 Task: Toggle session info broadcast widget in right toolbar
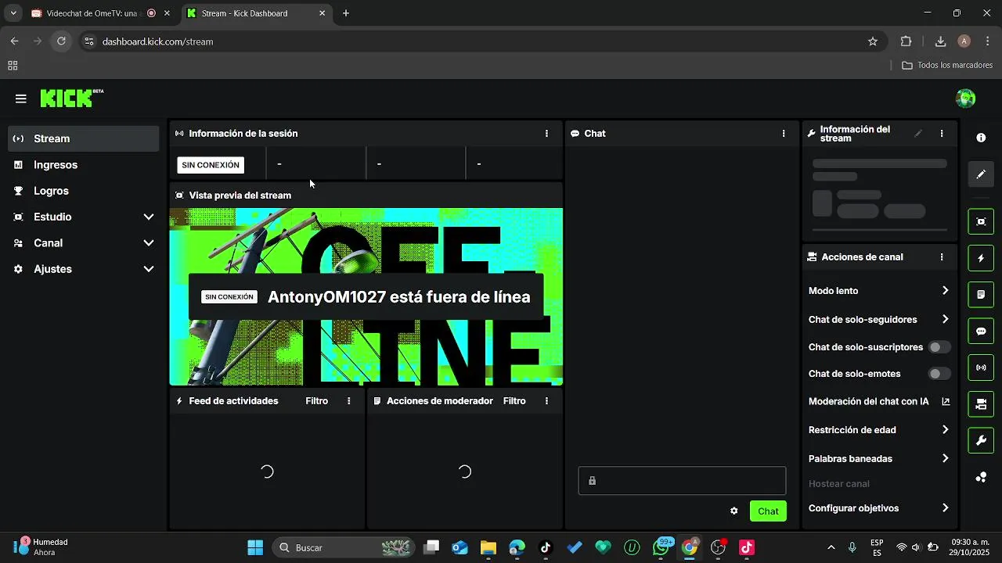981,368
